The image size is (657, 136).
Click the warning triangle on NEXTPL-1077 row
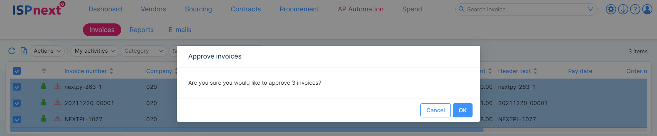click(57, 118)
